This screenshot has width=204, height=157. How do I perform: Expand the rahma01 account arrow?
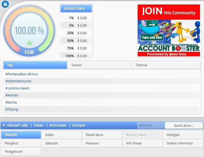click(x=4, y=125)
